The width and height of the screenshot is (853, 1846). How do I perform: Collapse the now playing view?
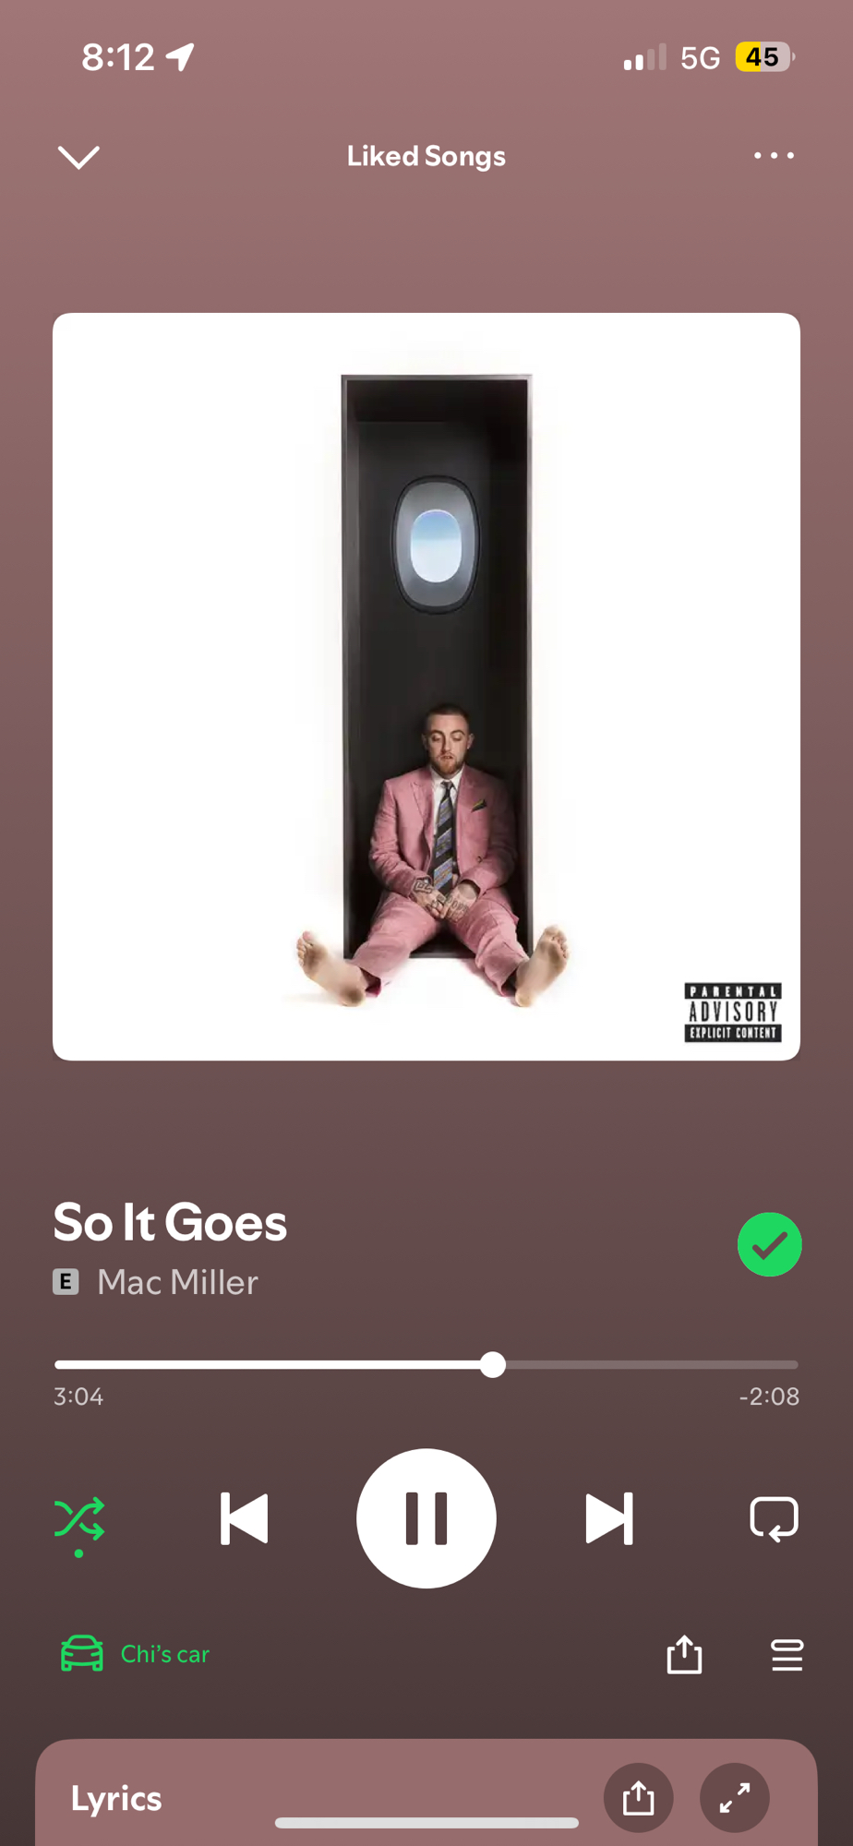click(78, 157)
